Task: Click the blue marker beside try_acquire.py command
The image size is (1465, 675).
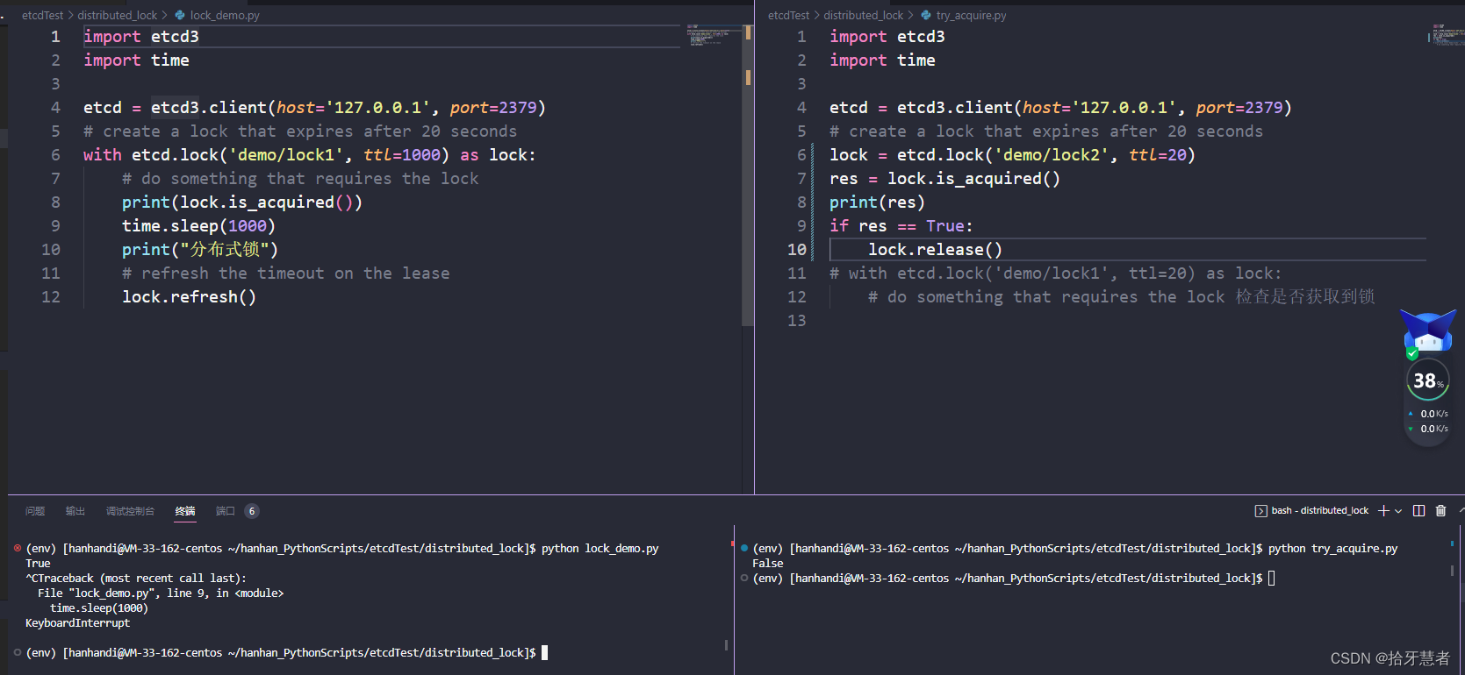Action: click(x=744, y=548)
